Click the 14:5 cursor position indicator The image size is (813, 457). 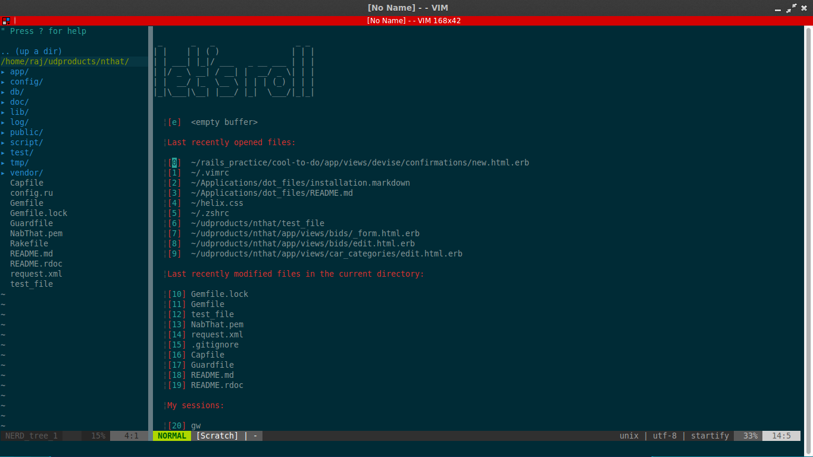[781, 436]
